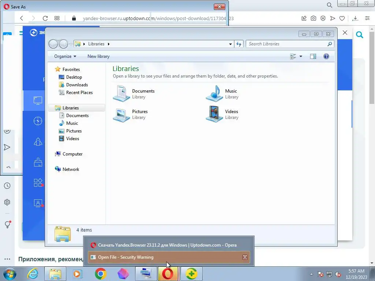Open the Videos library

point(222,114)
